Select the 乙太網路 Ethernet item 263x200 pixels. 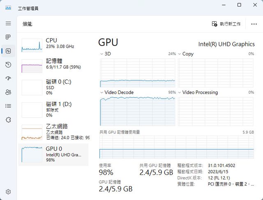[53, 131]
